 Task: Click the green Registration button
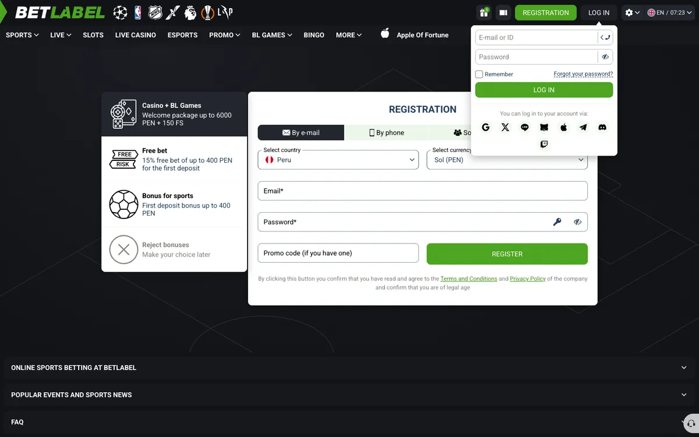point(546,12)
